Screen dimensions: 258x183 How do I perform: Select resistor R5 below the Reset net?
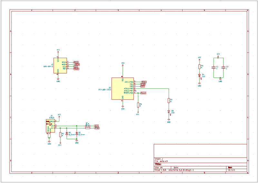coord(138,105)
